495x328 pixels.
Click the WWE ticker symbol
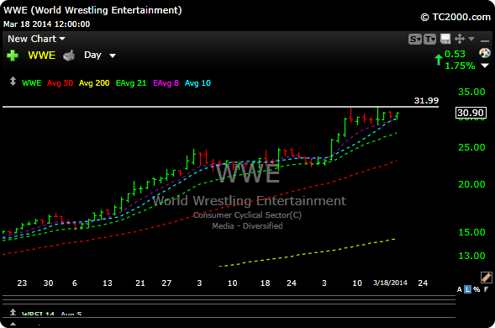(x=41, y=56)
